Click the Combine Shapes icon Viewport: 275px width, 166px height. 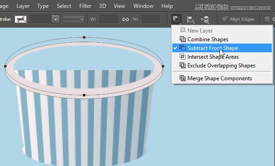tap(182, 39)
